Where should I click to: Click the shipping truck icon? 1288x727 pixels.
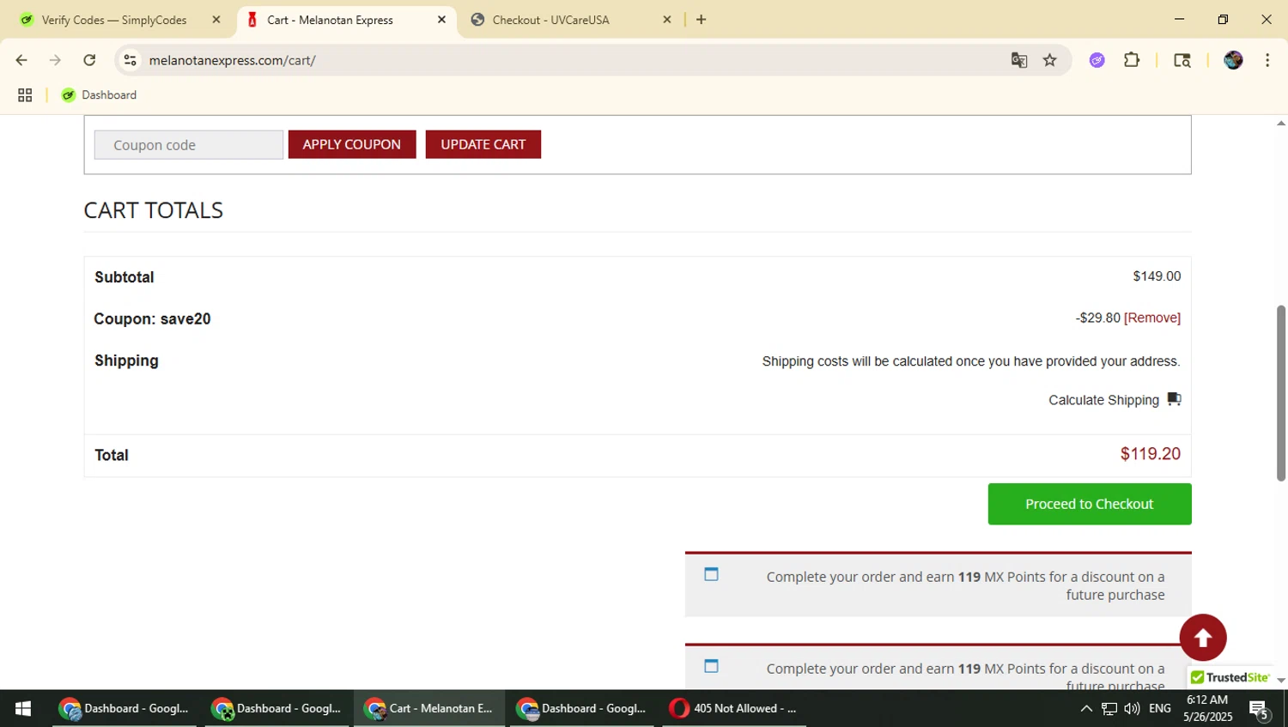coord(1174,399)
